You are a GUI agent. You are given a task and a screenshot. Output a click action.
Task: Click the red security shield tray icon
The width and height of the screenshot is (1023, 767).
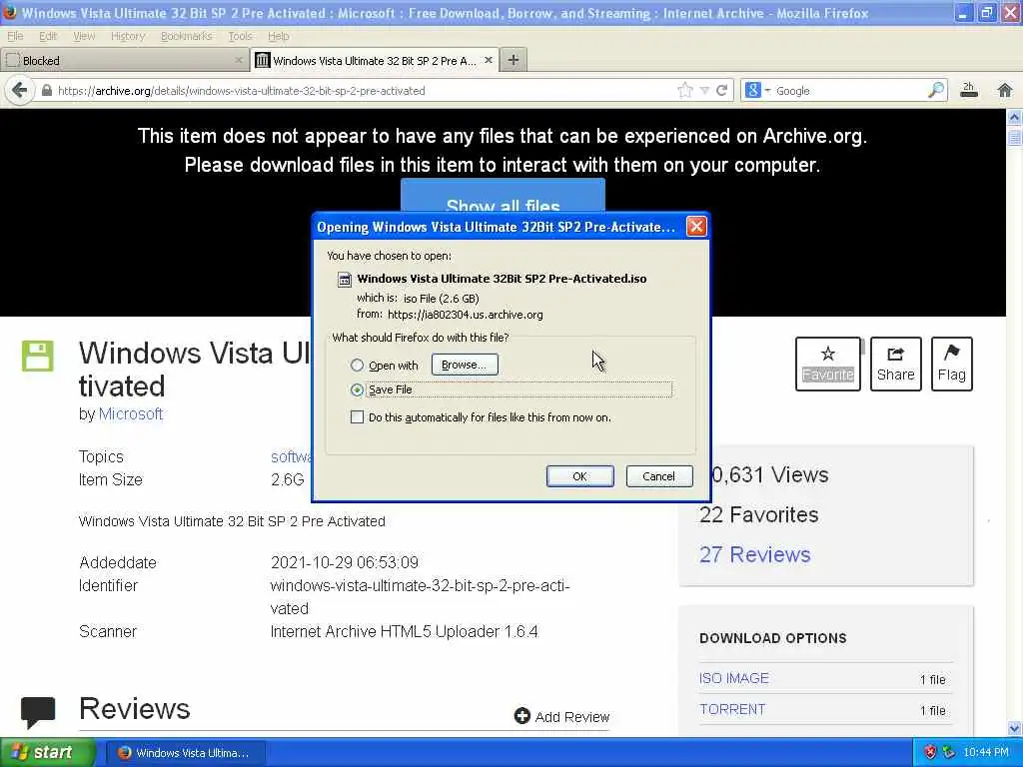(x=930, y=753)
